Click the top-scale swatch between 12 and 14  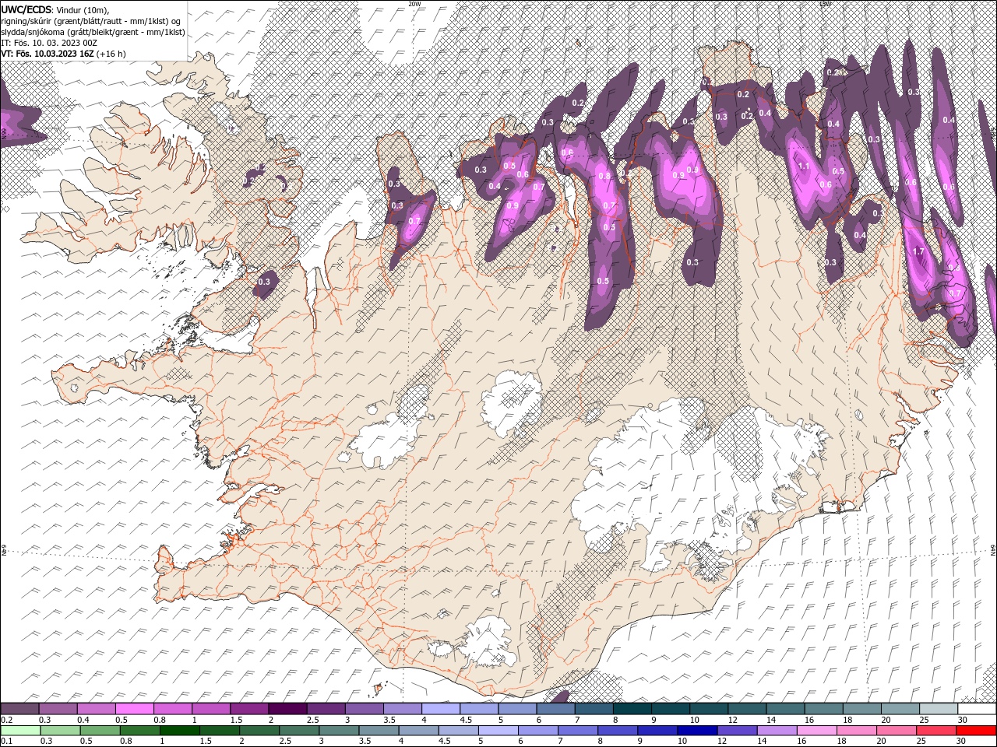746,709
